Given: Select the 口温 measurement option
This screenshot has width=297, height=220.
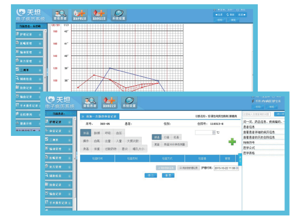Looking at the screenshot, I should coord(166,137).
